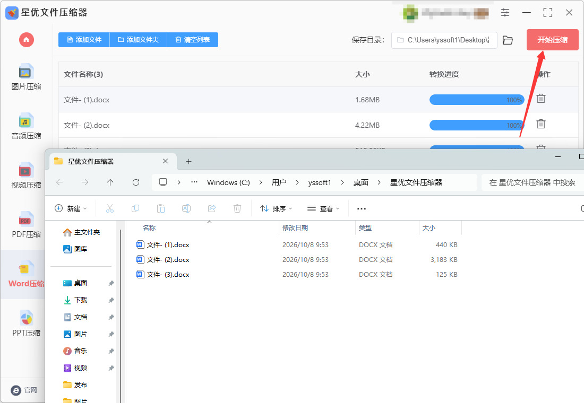
Task: Click the progress bar of 文件- (2).docx
Action: 477,125
